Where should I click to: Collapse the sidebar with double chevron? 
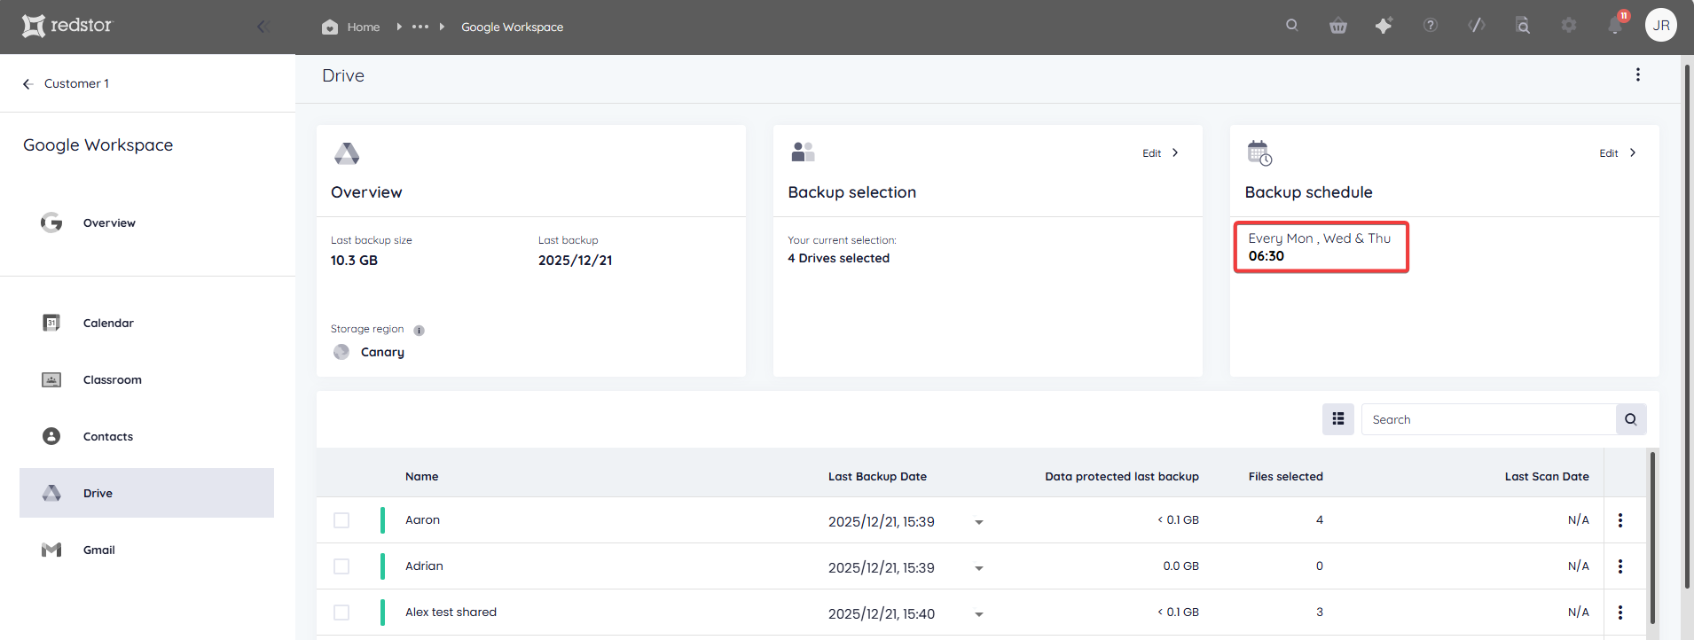[263, 27]
